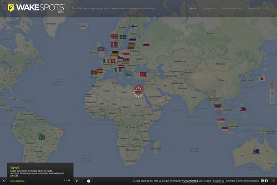Pick the Street View pegman icon
This screenshot has width=277, height=185.
click(x=272, y=84)
